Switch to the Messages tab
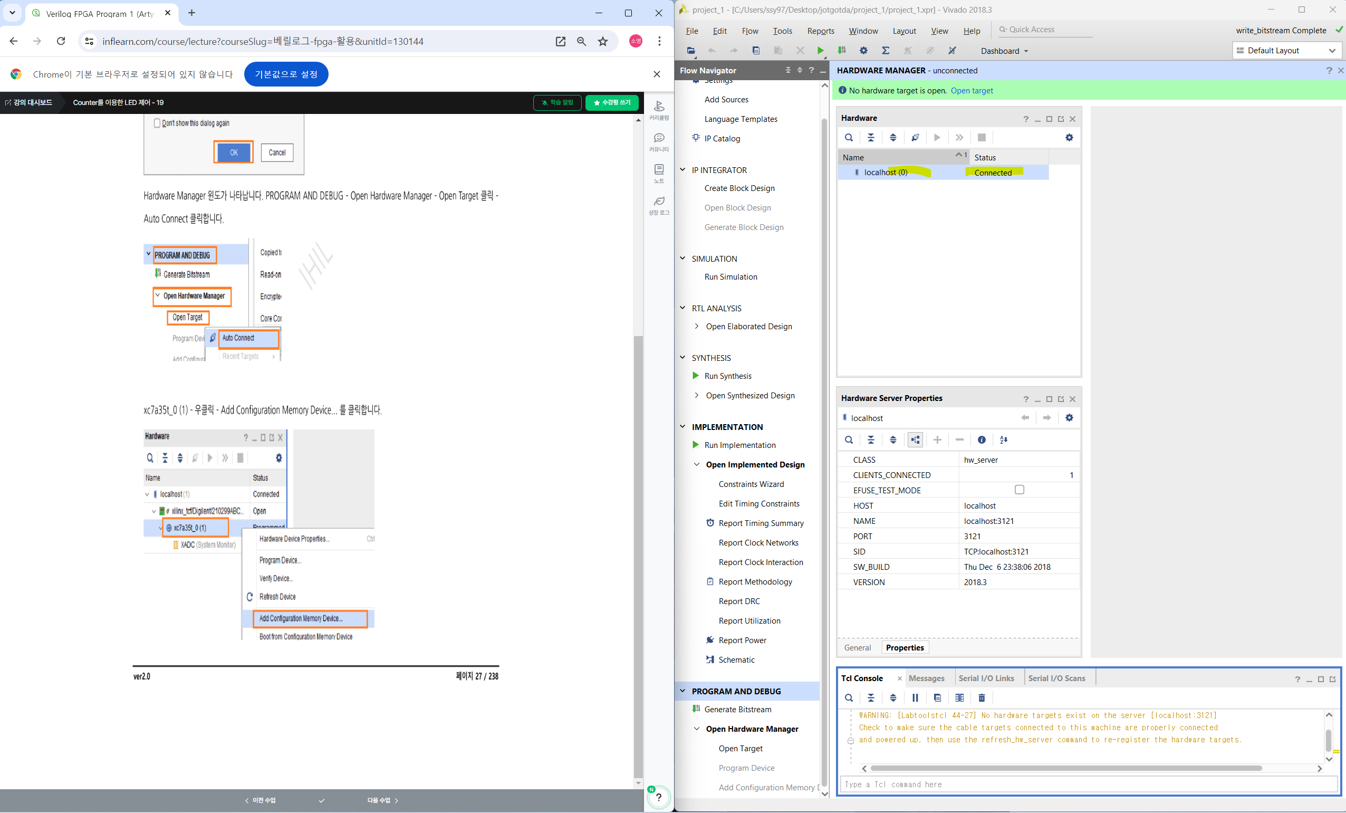Screen dimensions: 1346x813 pyautogui.click(x=926, y=678)
